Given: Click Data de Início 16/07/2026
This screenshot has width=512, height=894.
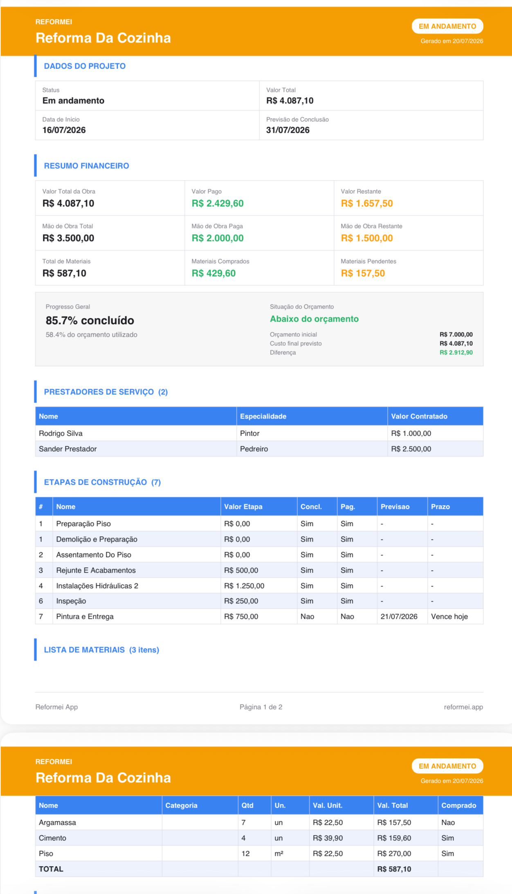Looking at the screenshot, I should [x=64, y=130].
